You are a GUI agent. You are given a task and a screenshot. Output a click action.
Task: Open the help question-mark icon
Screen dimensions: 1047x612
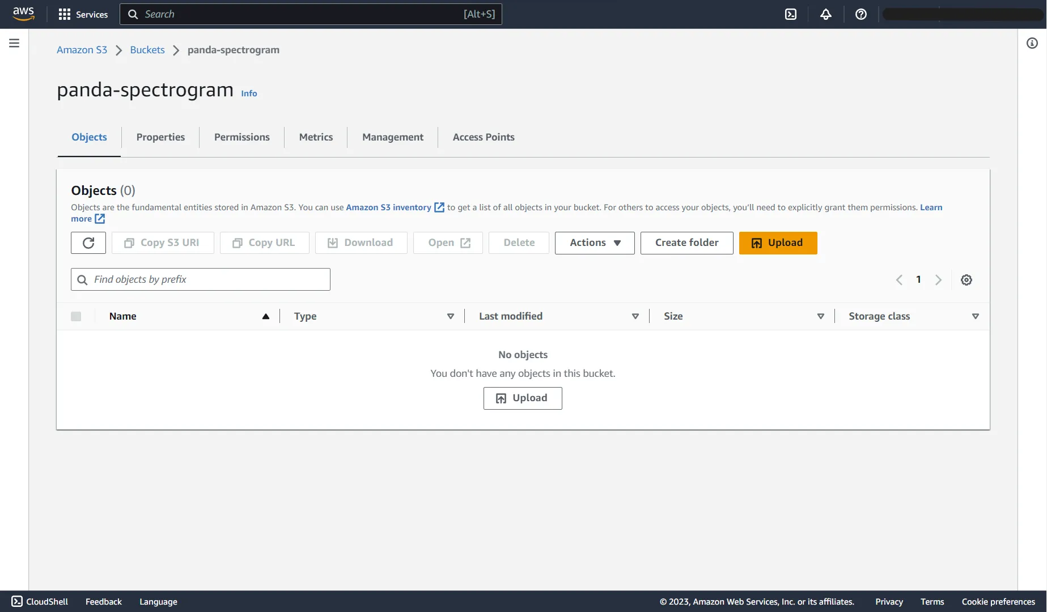[861, 14]
